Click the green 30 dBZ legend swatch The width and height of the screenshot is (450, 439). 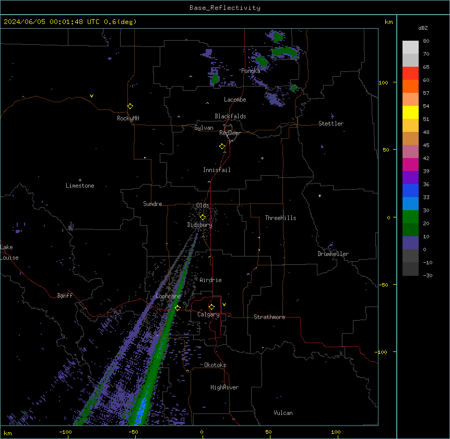pos(410,217)
